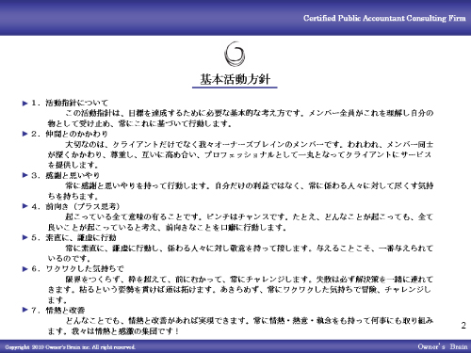Select the heading 5. 素直に、謙虚に行動

pos(73,237)
